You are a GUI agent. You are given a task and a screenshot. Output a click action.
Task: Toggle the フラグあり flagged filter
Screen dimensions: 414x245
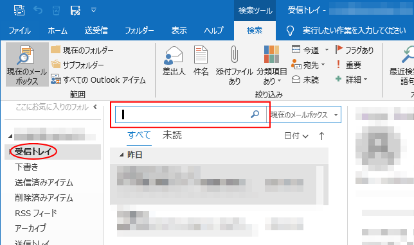pos(354,50)
